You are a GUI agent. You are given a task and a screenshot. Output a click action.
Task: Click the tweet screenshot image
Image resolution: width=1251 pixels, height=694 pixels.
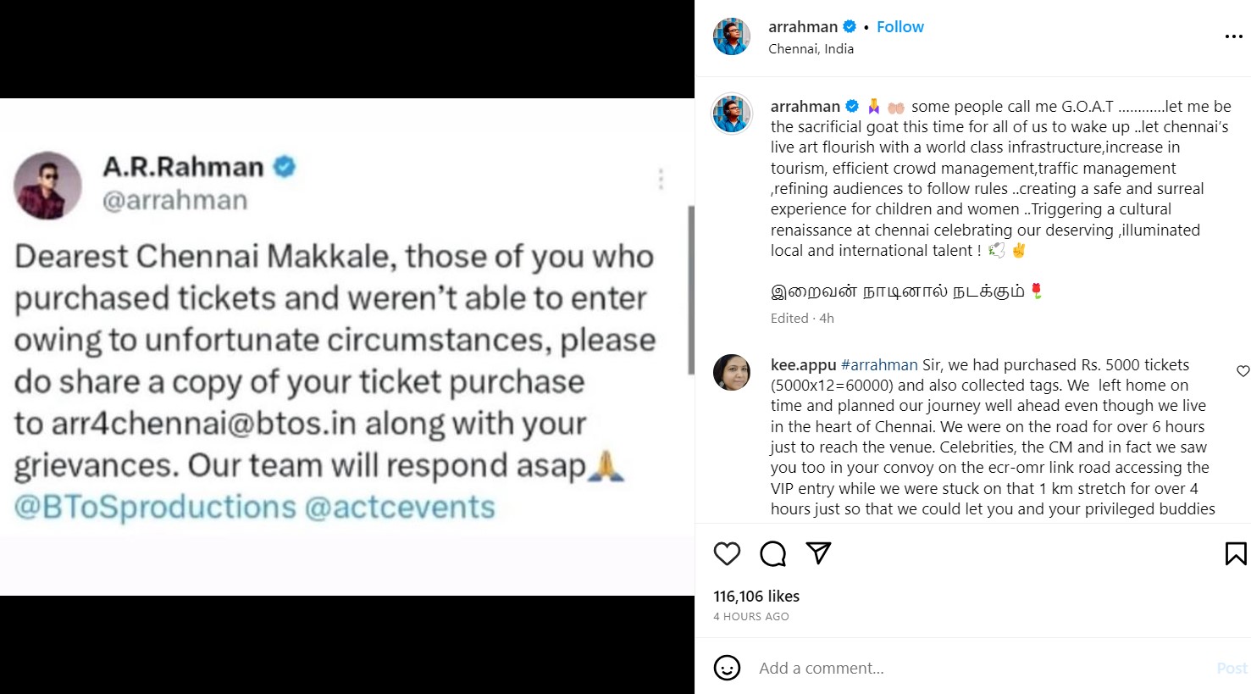[x=347, y=347]
